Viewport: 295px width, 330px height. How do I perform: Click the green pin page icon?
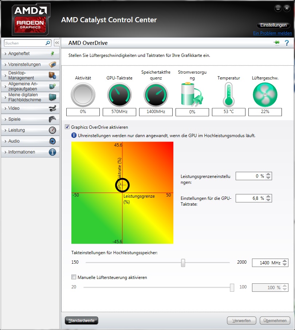pos(277,43)
